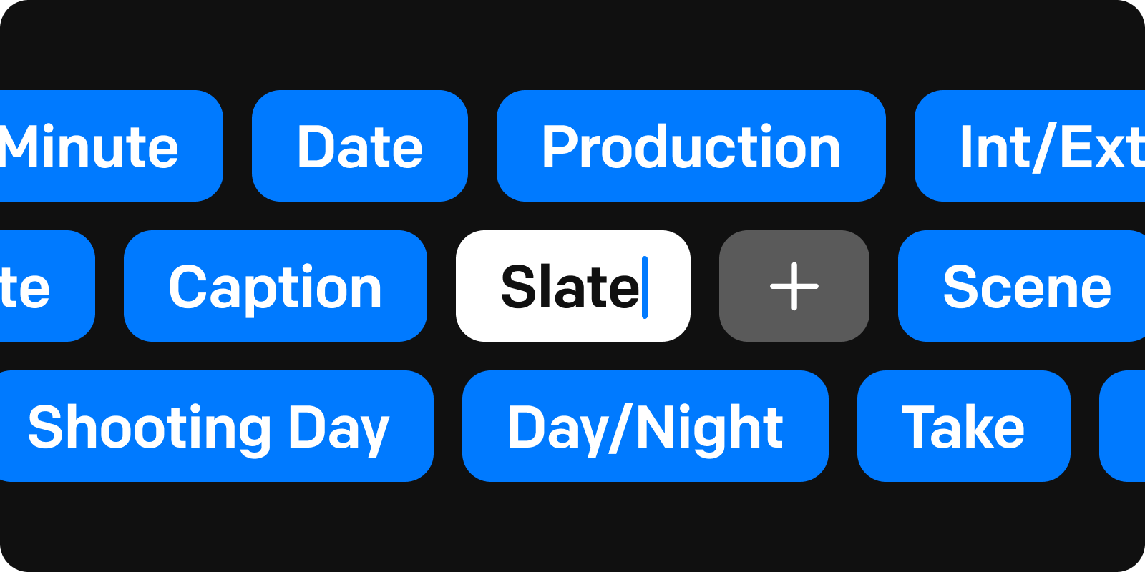1145x572 pixels.
Task: Select the Take tag
Action: 963,426
